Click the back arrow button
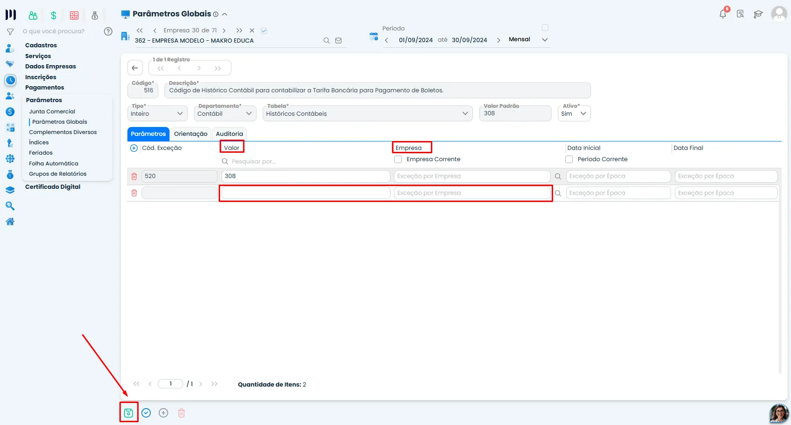Viewport: 791px width, 425px height. (135, 68)
